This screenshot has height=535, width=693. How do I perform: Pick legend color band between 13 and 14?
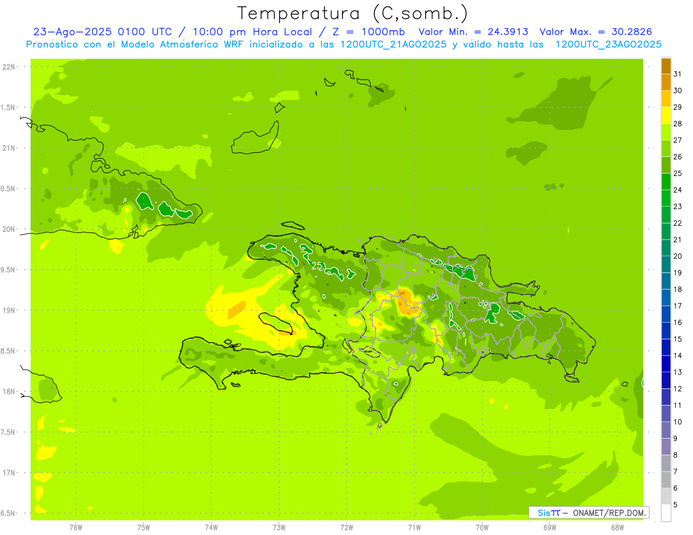pos(666,364)
